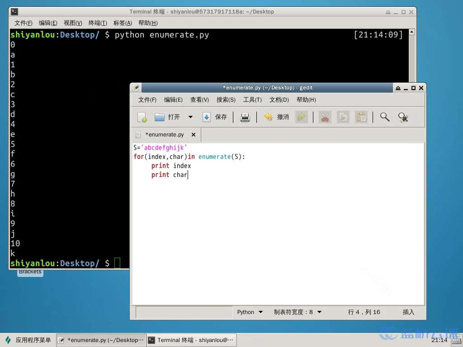Click the open folder icon in gedit

(160, 117)
